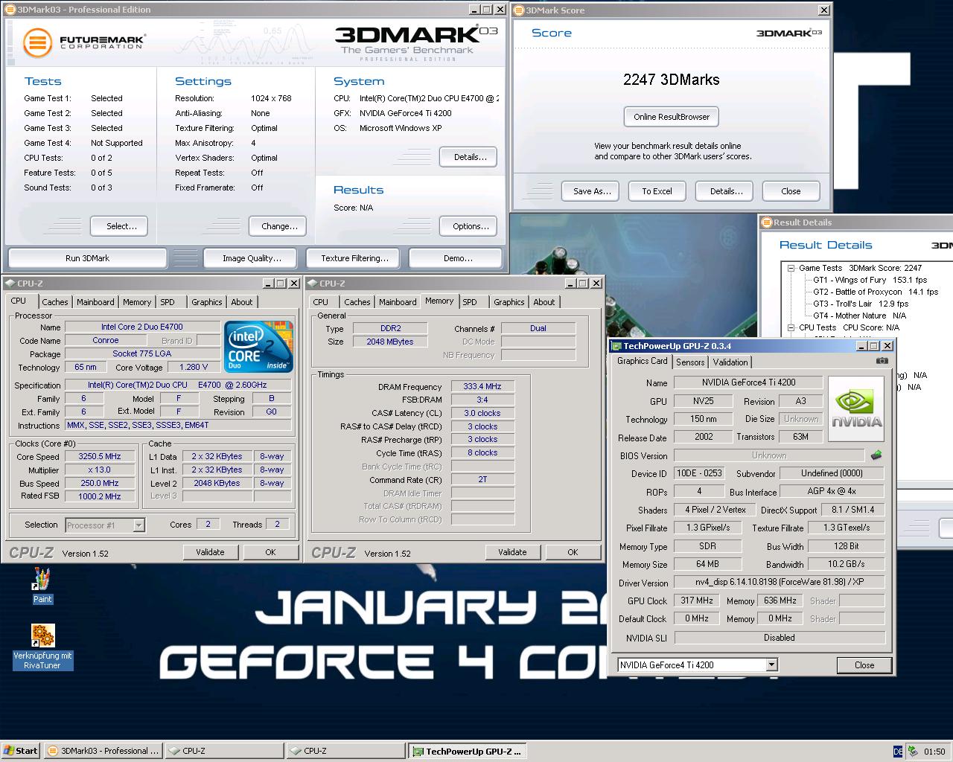Screen dimensions: 953x762
Task: Close the 3DMark Score dialog via Close button
Action: (x=791, y=191)
